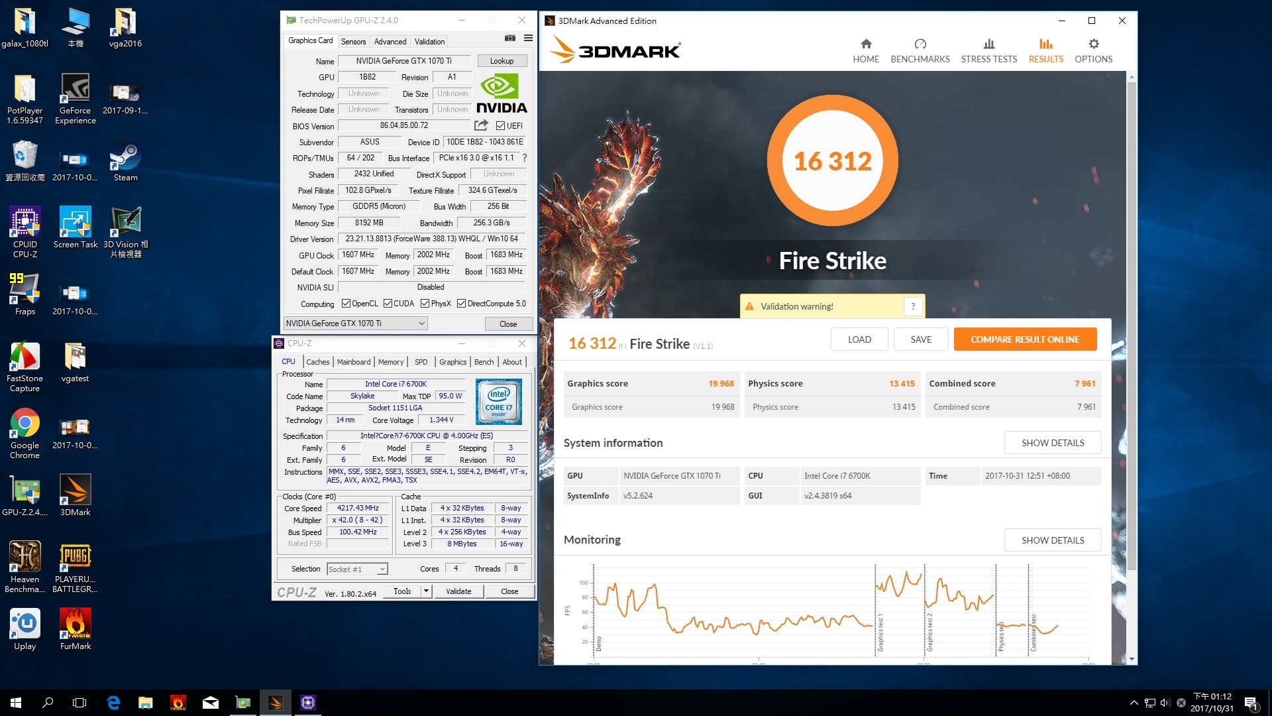
Task: Switch to the Memory tab in CPU-Z
Action: click(x=391, y=361)
